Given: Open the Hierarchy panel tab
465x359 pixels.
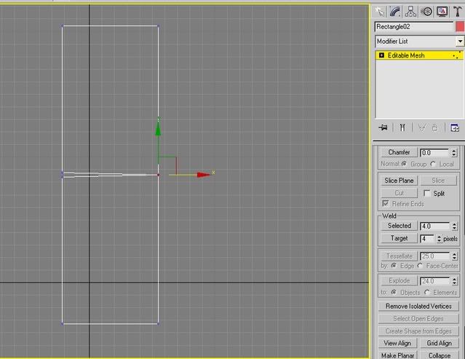Looking at the screenshot, I should point(411,11).
